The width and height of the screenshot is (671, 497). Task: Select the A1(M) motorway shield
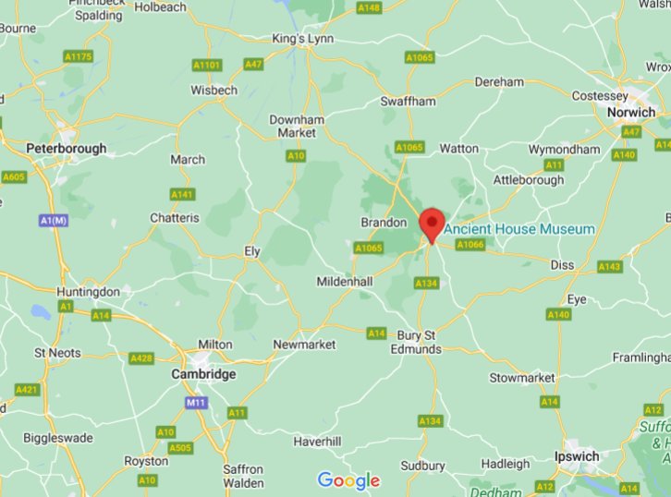[54, 221]
